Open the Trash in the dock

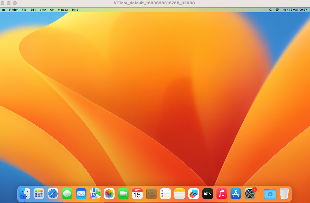pyautogui.click(x=284, y=194)
